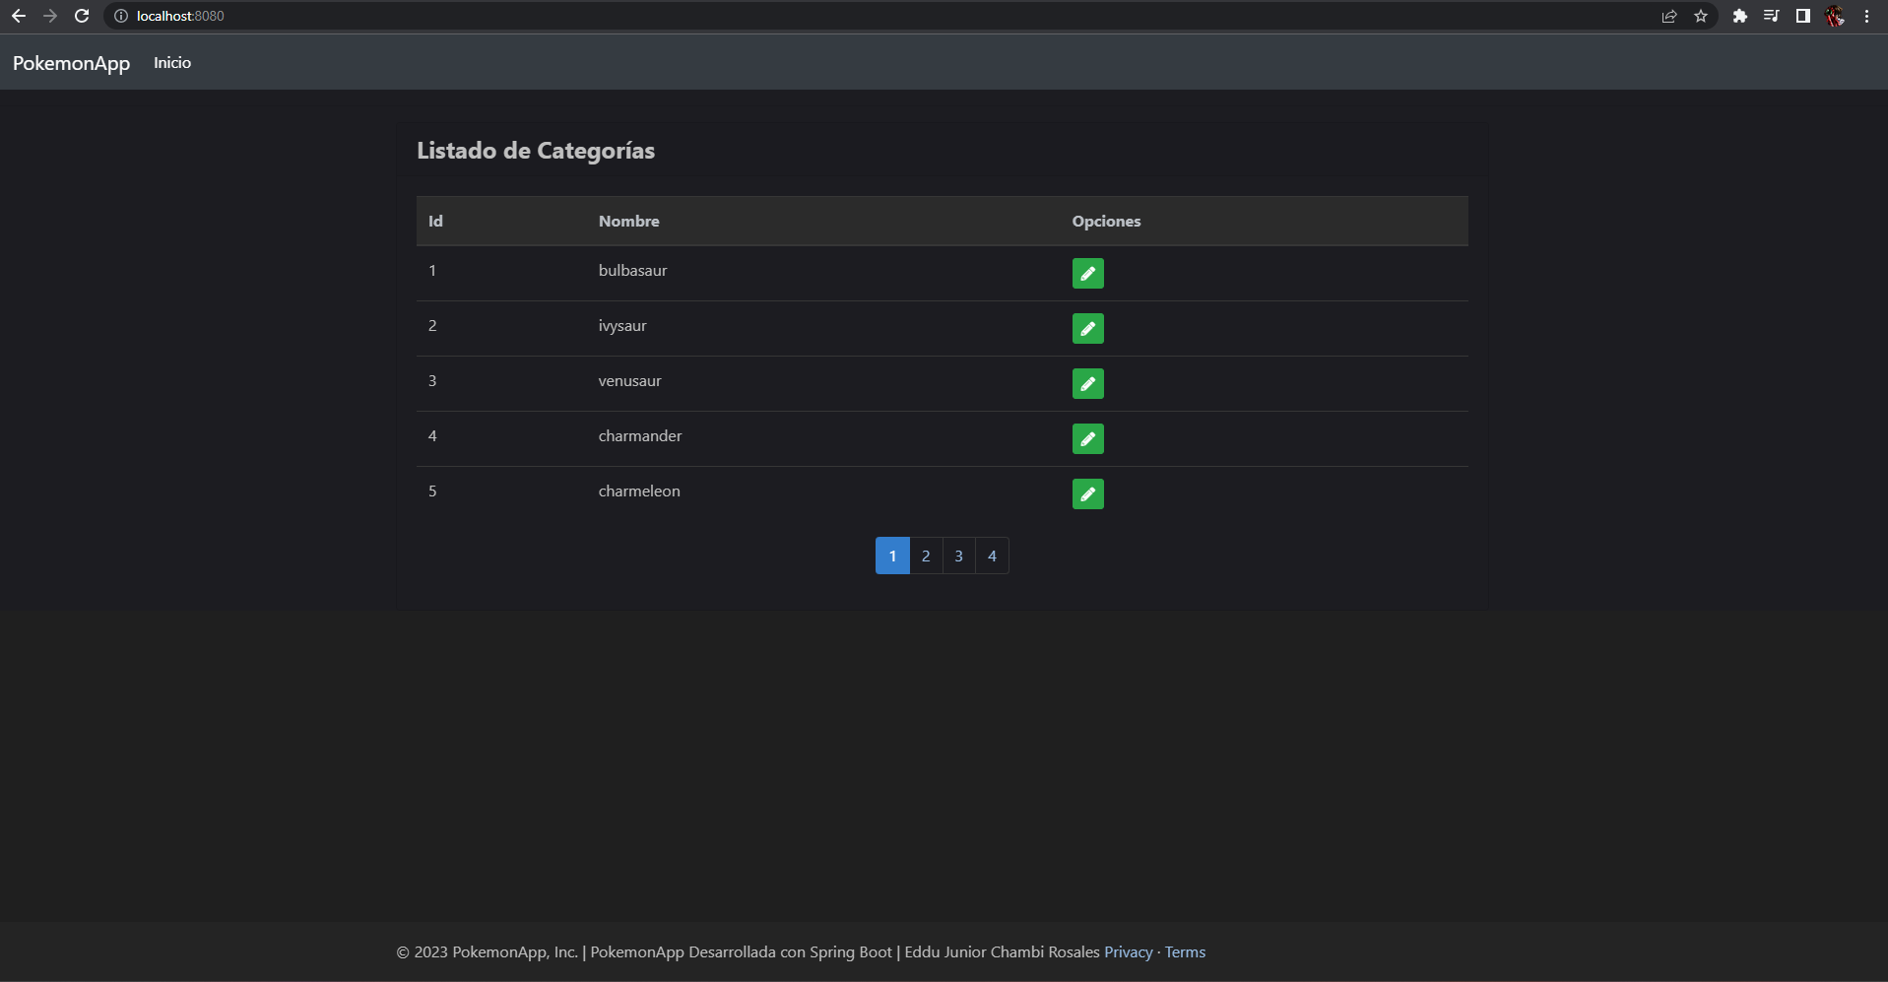Edit the venusaur row with pencil icon
This screenshot has height=982, width=1888.
coord(1087,383)
